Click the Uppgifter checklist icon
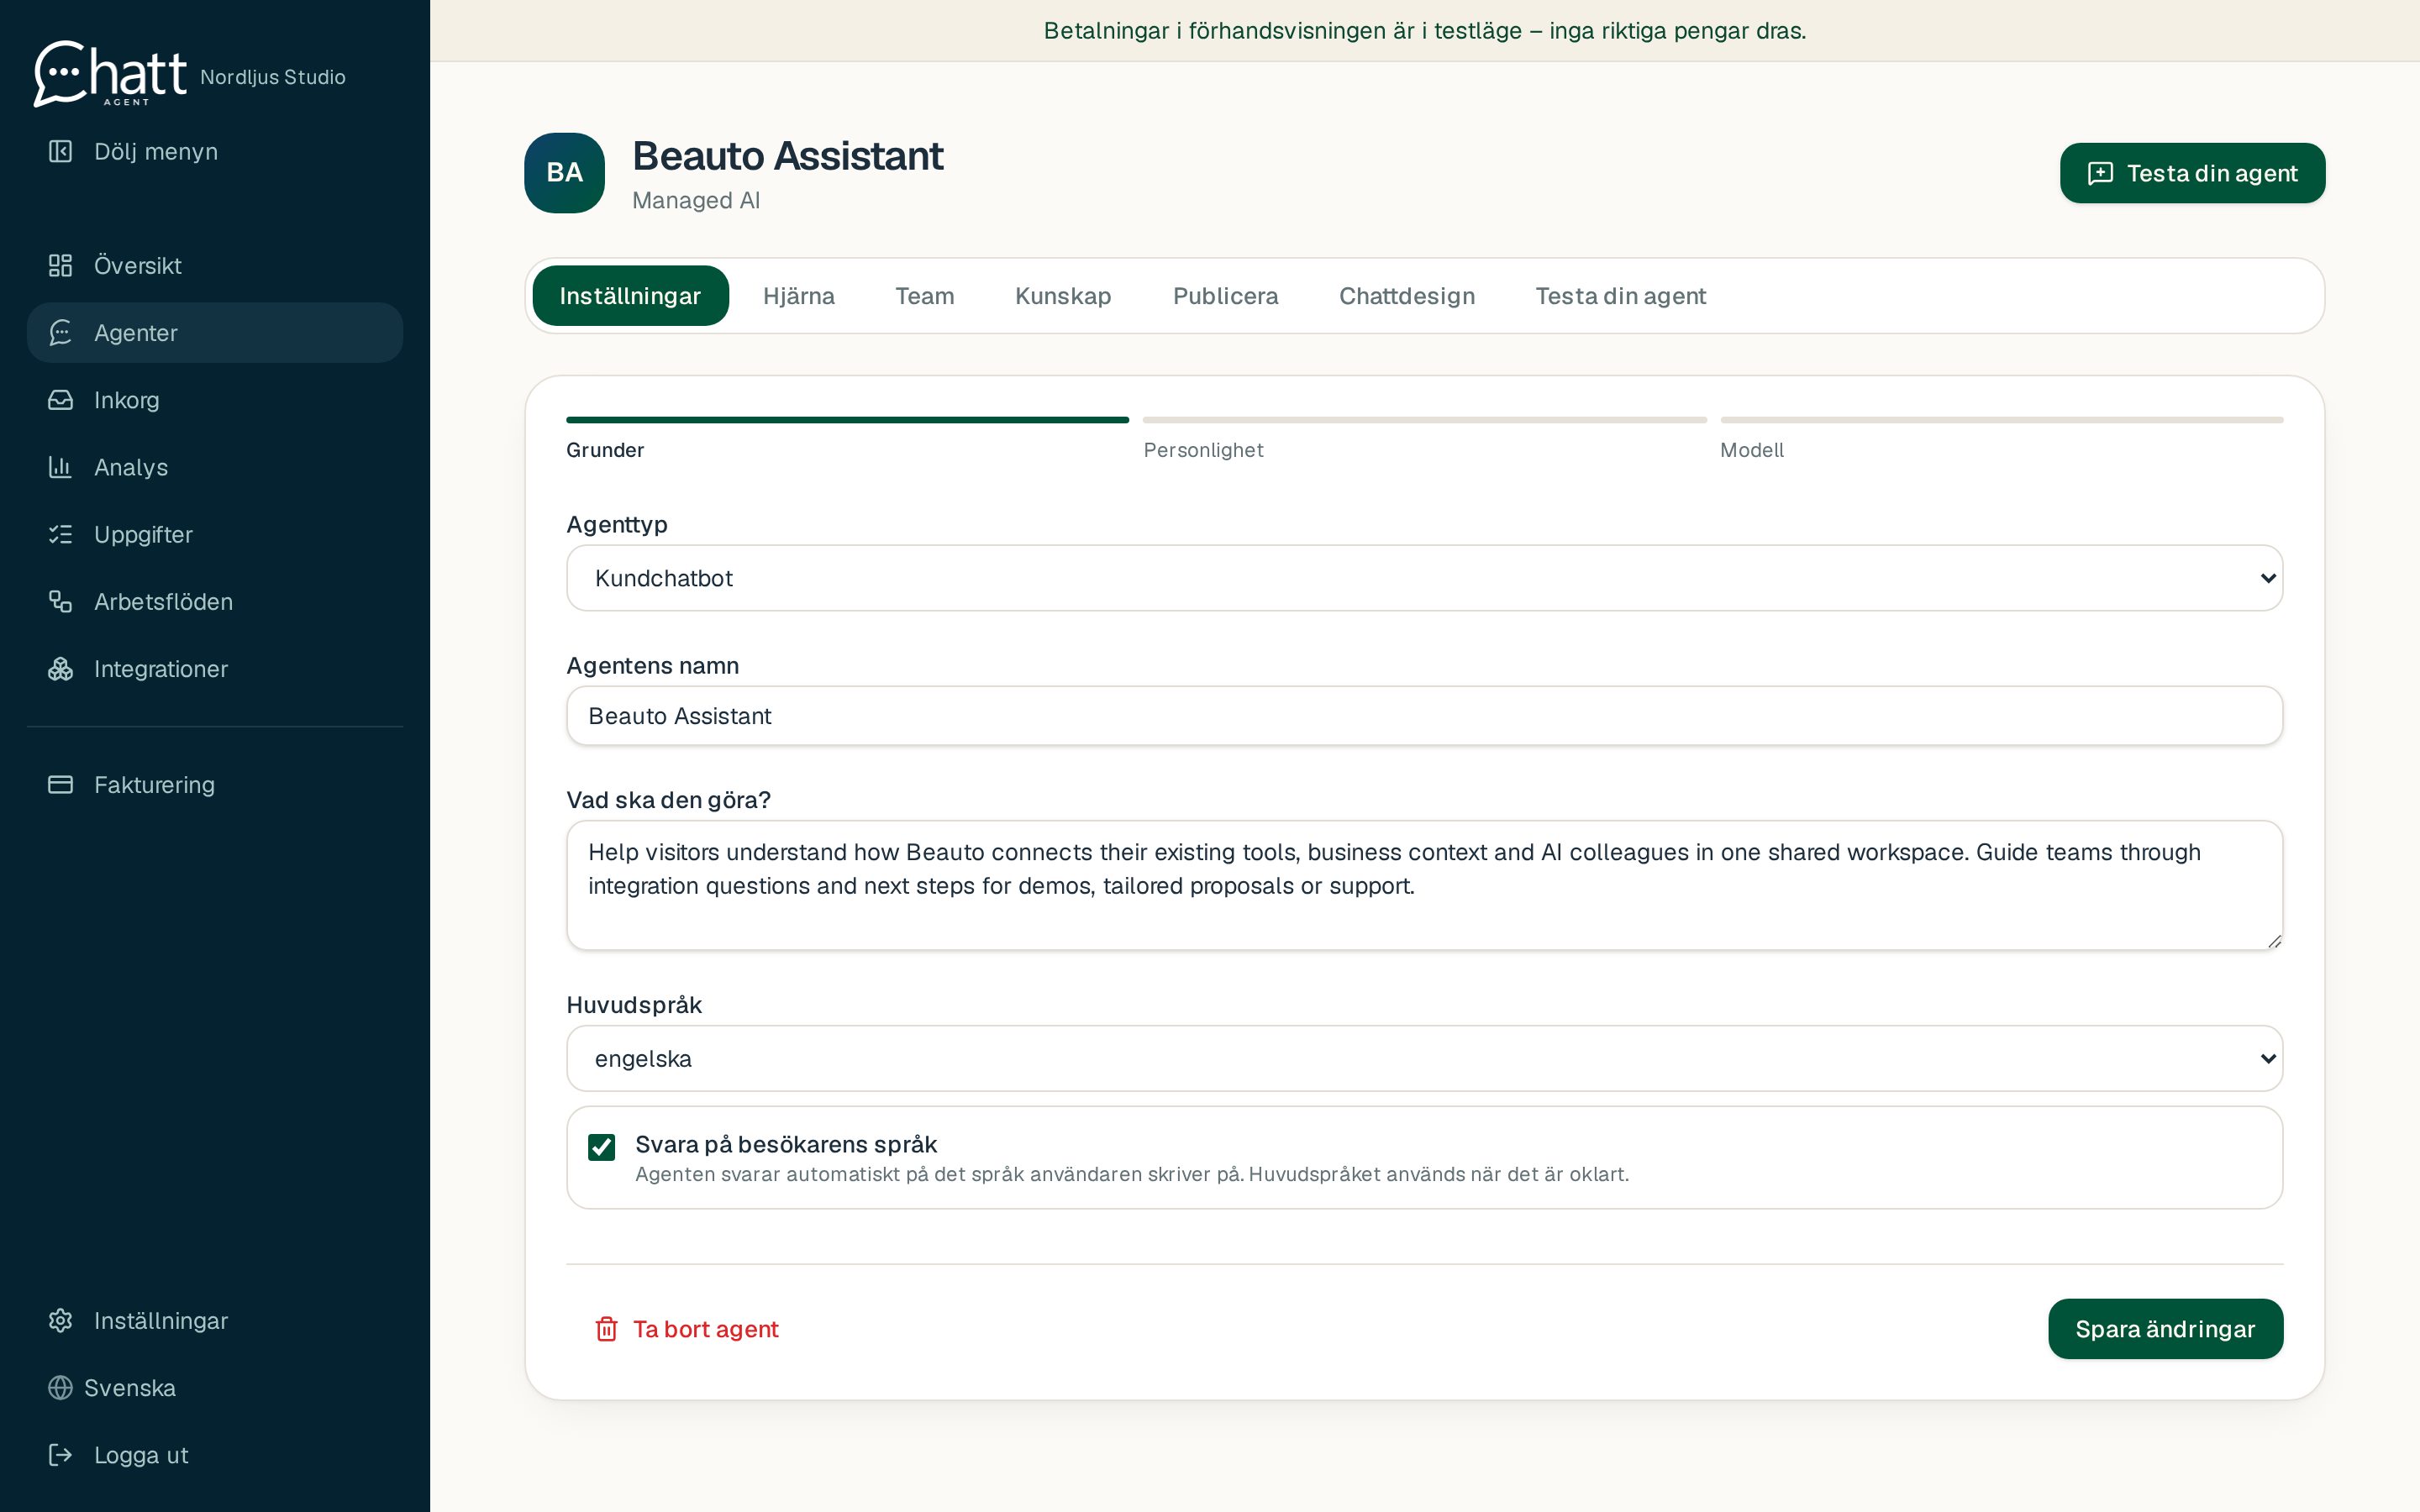The height and width of the screenshot is (1512, 2420). point(60,534)
